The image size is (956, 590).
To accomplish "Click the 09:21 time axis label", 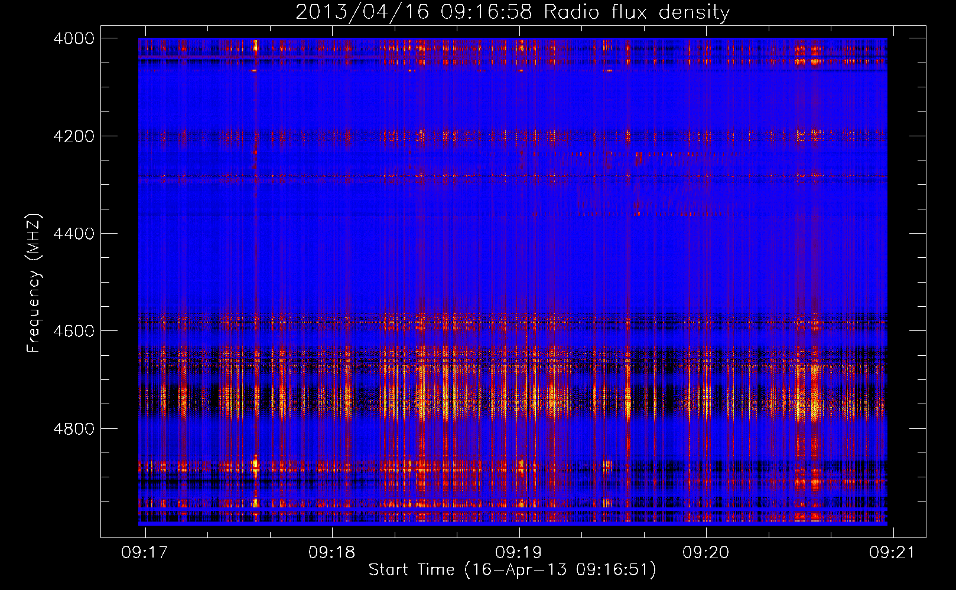I will [892, 552].
